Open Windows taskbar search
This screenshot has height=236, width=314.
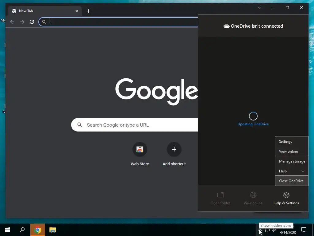click(22, 230)
